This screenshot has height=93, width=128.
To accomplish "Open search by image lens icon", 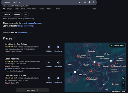I will pos(89,2).
